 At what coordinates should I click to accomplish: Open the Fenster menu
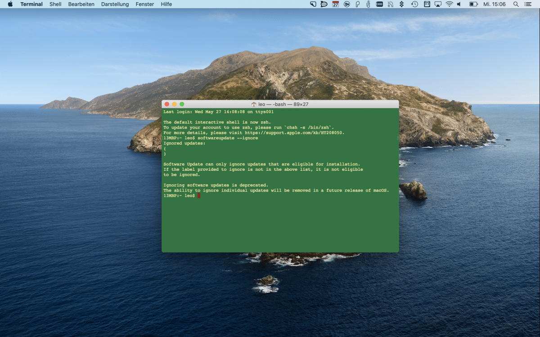click(x=144, y=4)
